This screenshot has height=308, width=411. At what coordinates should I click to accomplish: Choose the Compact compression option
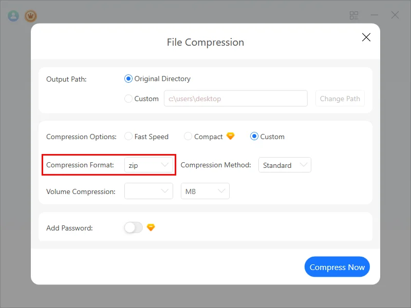tap(188, 137)
